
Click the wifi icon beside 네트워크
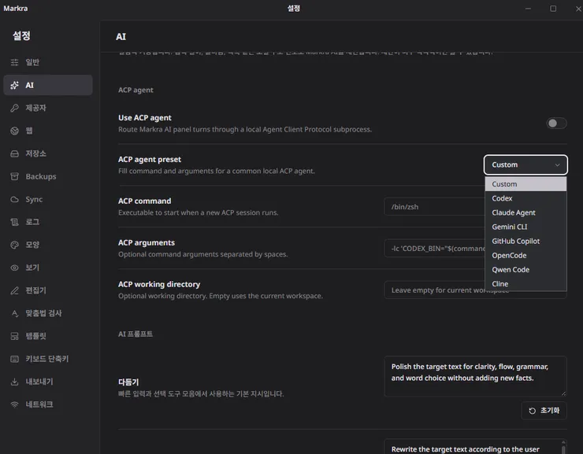[x=14, y=404]
